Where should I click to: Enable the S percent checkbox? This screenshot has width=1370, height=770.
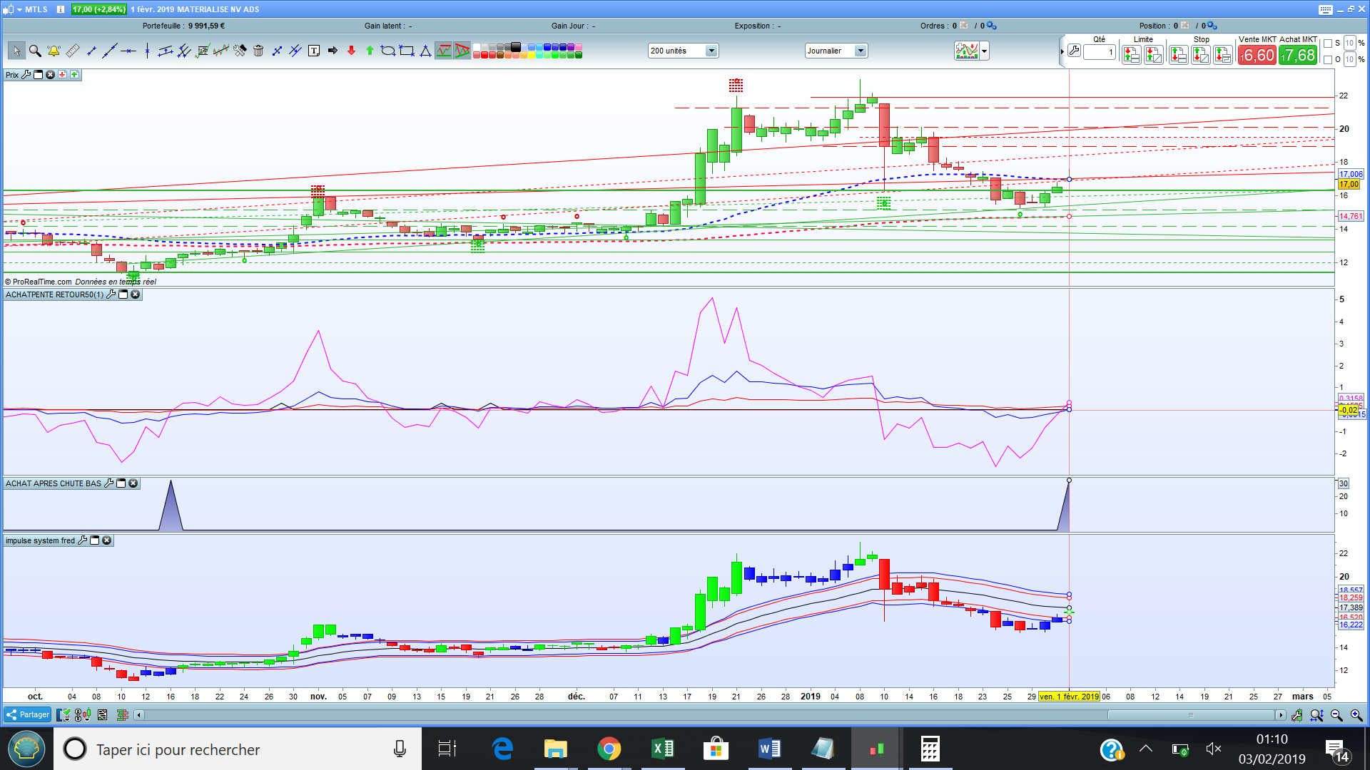point(1328,43)
